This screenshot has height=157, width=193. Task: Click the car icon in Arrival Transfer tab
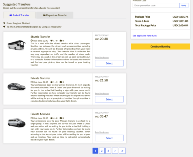pyautogui.click(x=11, y=15)
